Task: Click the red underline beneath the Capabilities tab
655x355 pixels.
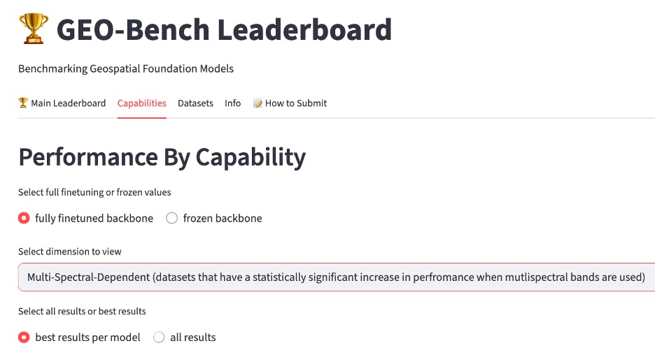Action: coord(141,117)
